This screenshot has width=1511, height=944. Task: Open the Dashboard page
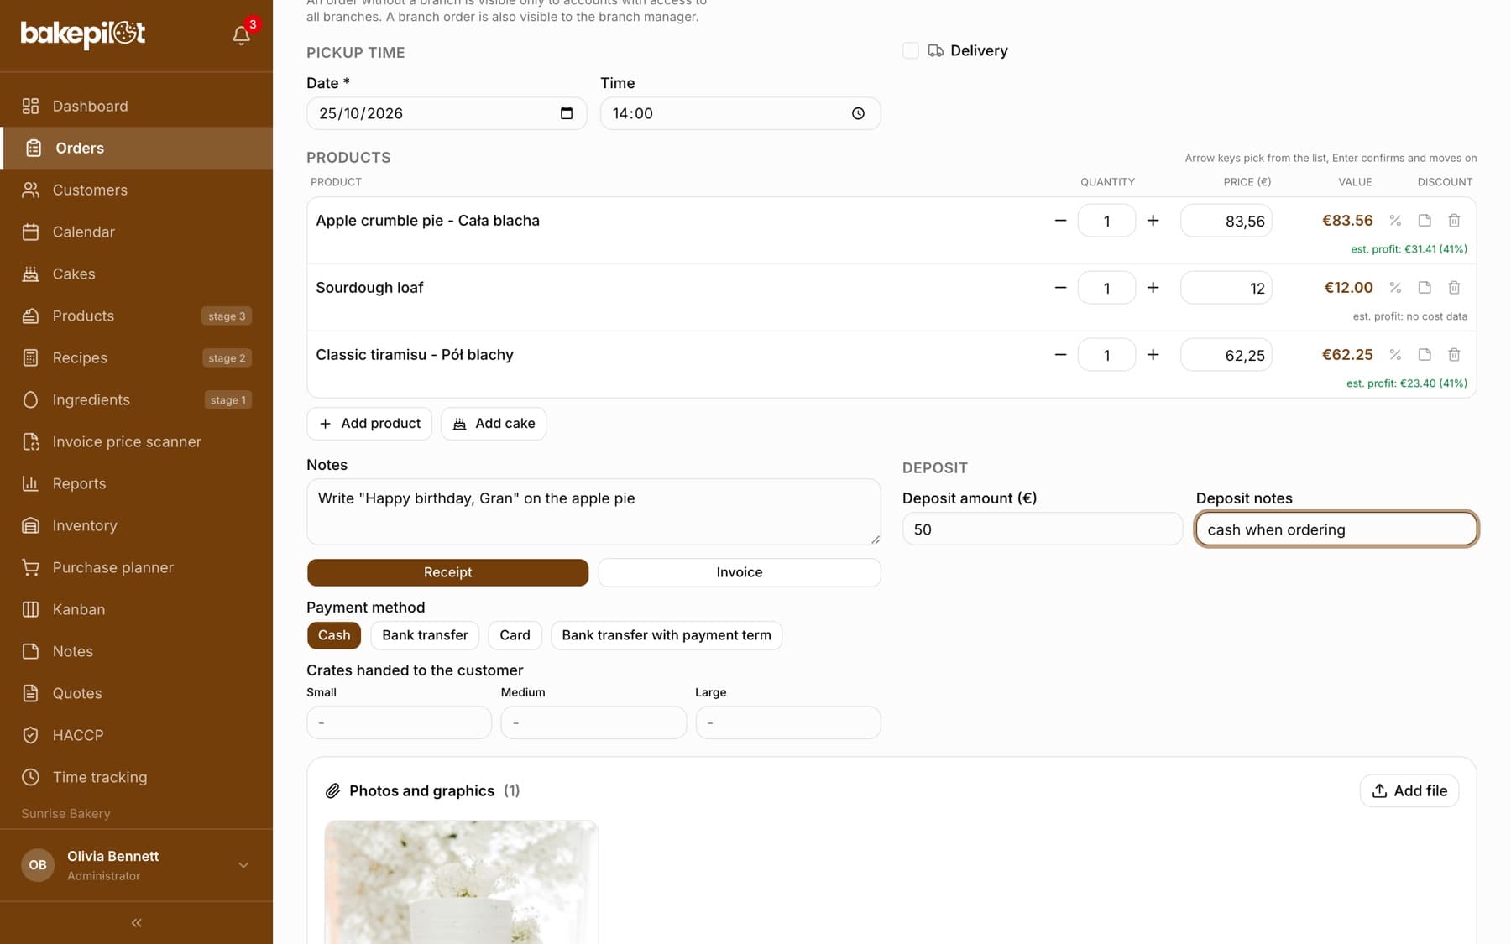point(136,106)
